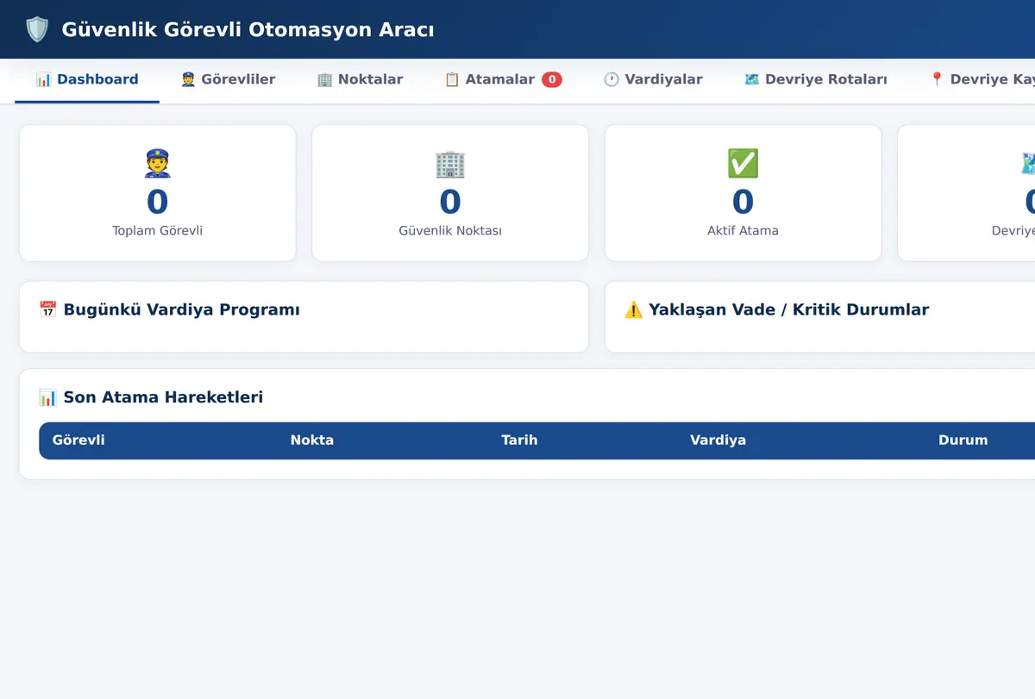Click the red Atamalar count badge
Image resolution: width=1035 pixels, height=699 pixels.
(x=552, y=79)
